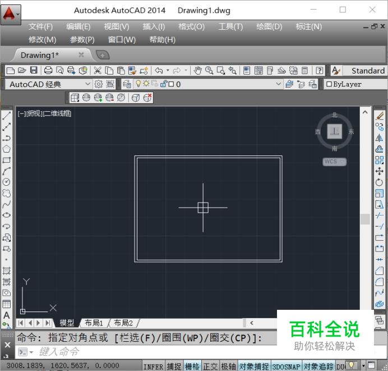Open the 绘图(D) menu
388x371 pixels.
269,26
